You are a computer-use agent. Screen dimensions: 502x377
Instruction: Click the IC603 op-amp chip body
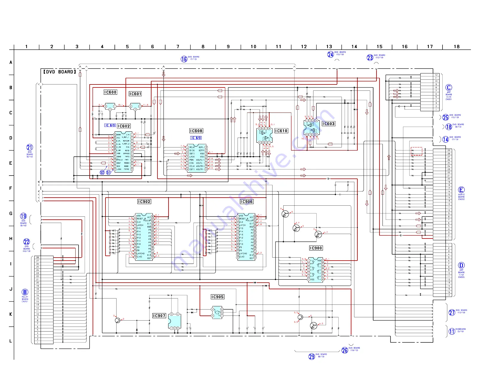(312, 127)
